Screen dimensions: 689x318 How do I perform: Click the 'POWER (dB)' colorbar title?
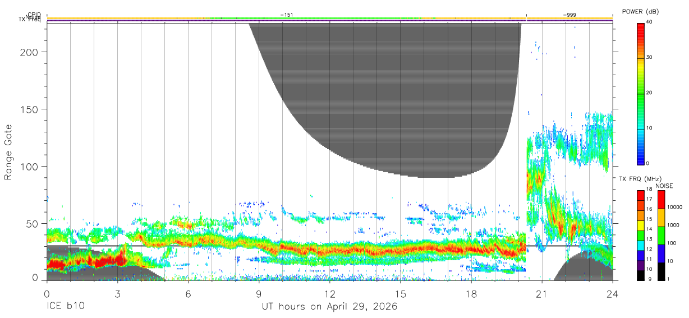coord(640,12)
